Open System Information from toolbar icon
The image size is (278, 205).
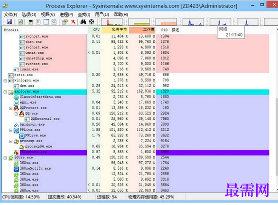click(31, 22)
